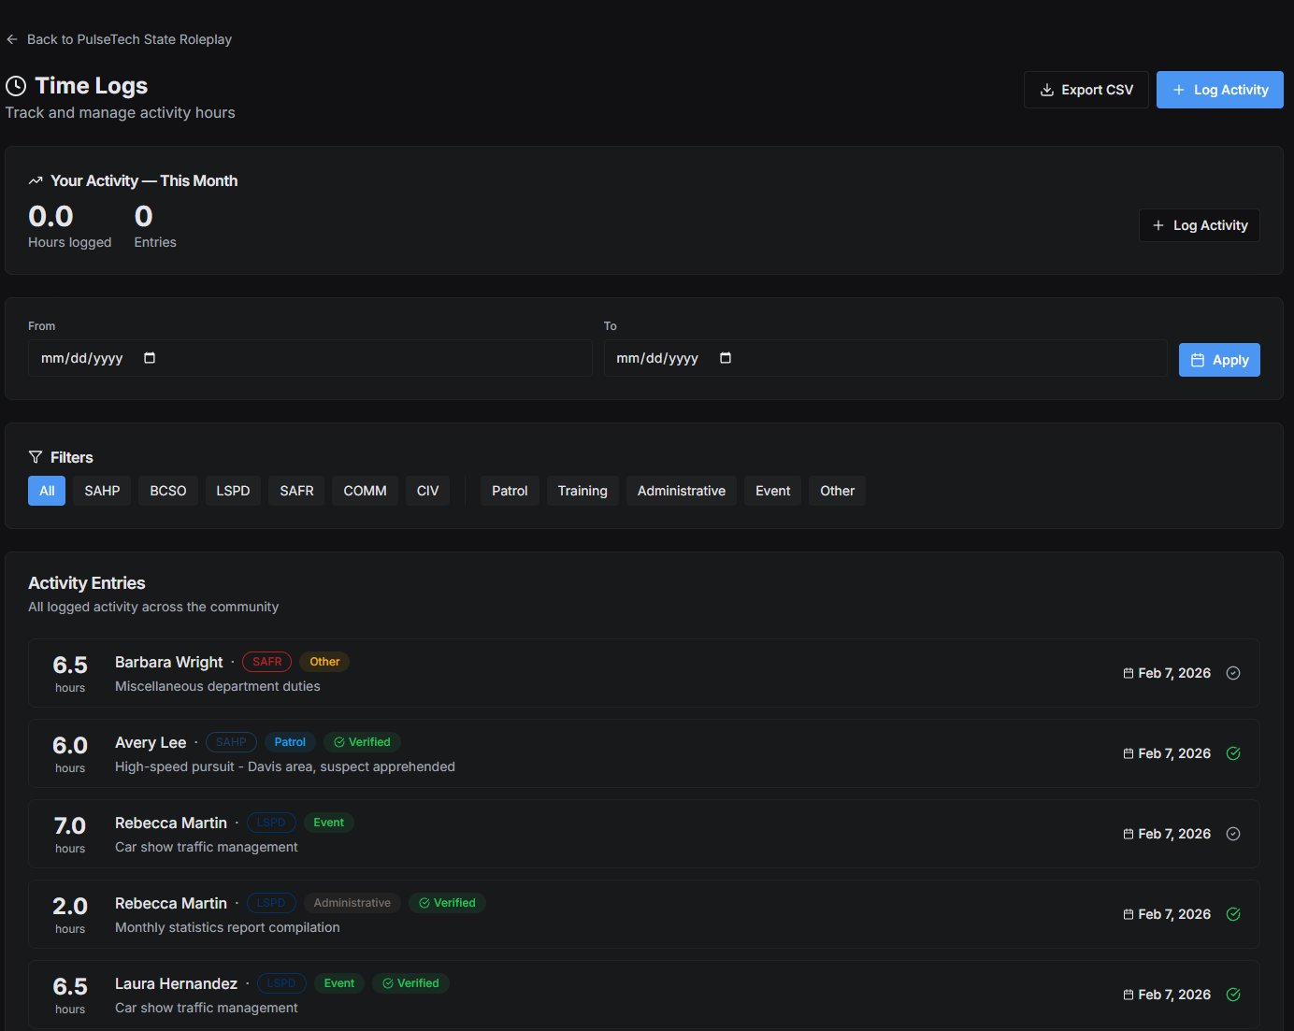Toggle verification for Barbara Wright entry
1294x1031 pixels.
1233,673
